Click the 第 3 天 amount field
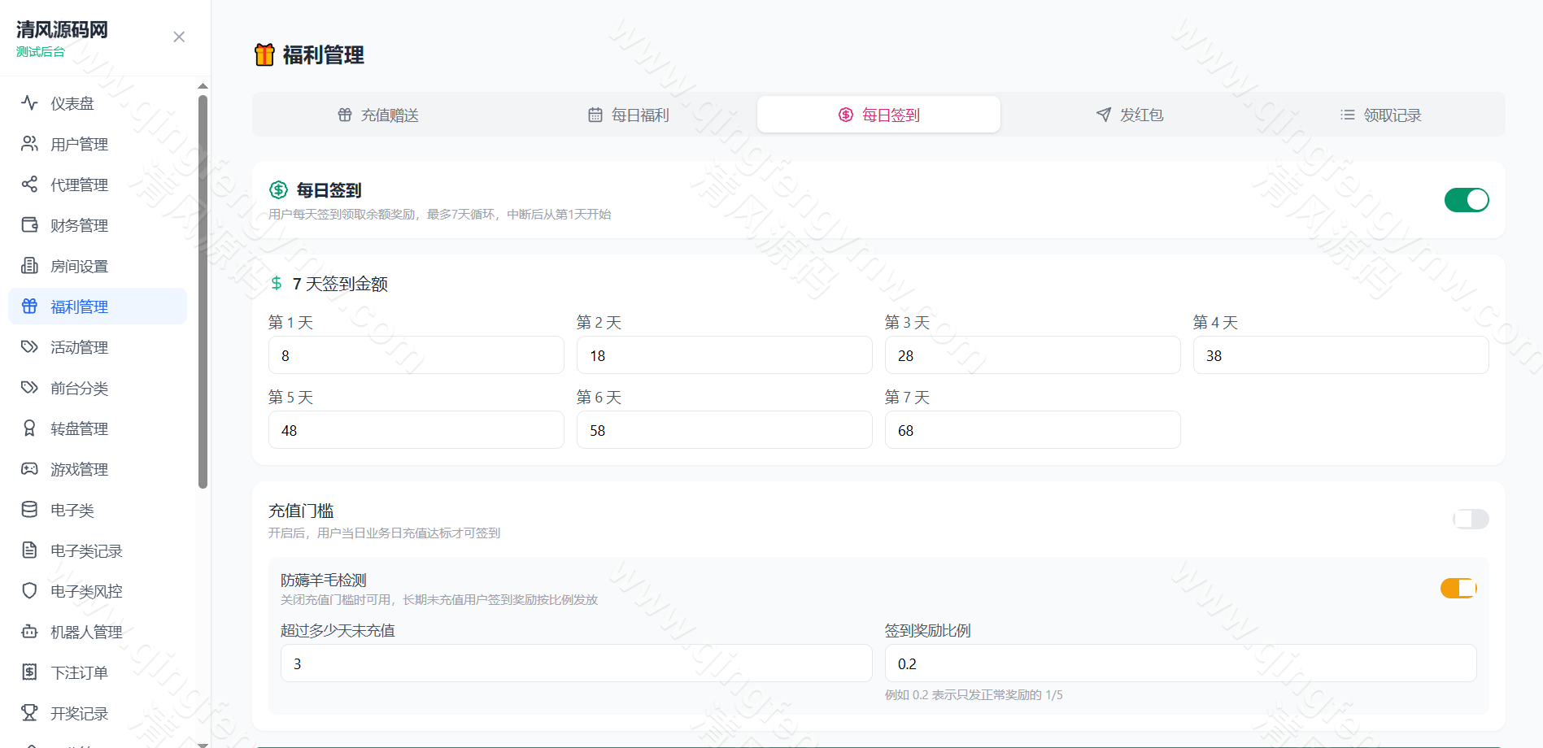The image size is (1543, 748). [1033, 355]
